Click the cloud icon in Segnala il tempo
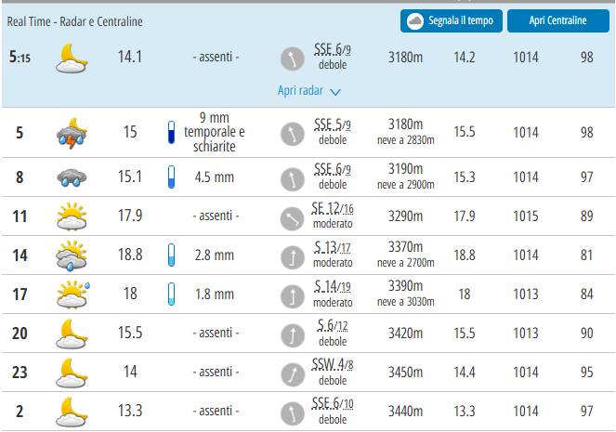Image resolution: width=616 pixels, height=432 pixels. tap(414, 21)
